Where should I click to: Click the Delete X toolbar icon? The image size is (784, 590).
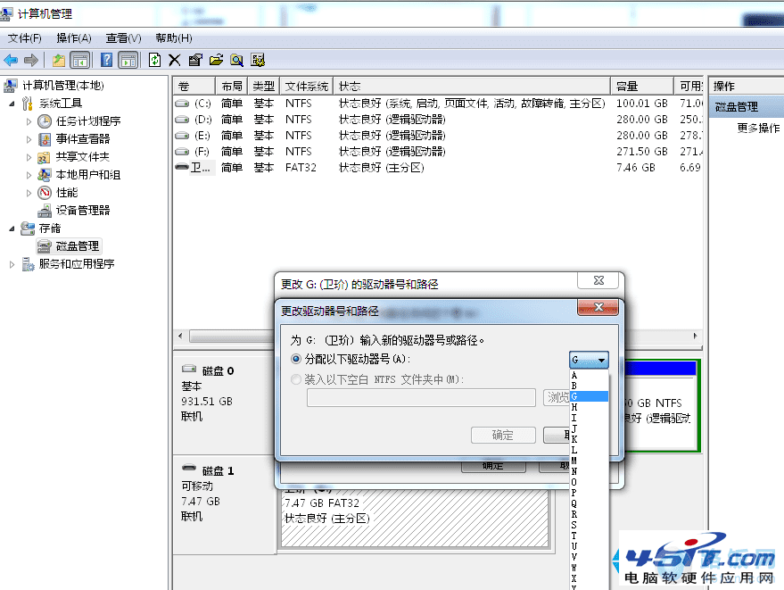(x=175, y=61)
